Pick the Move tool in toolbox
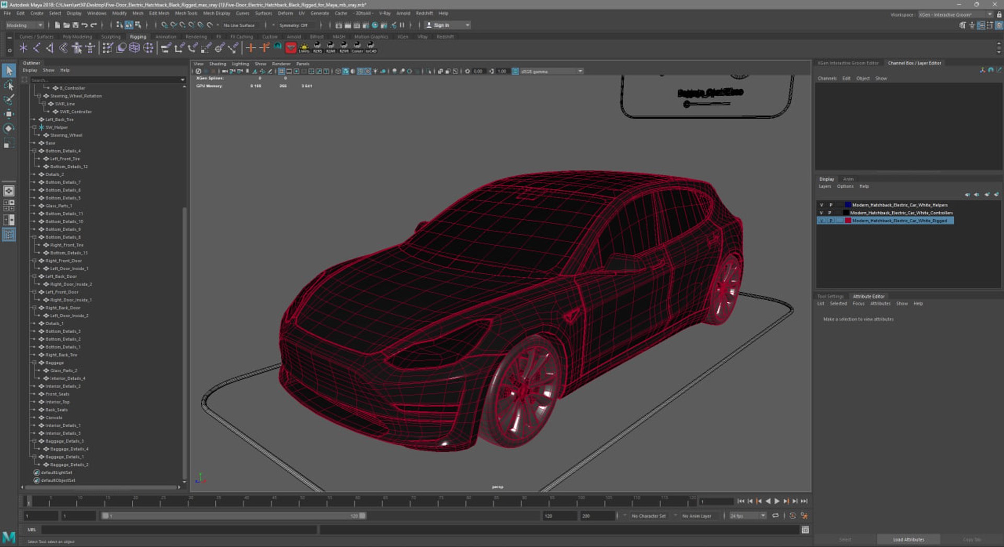1004x547 pixels. pyautogui.click(x=9, y=113)
